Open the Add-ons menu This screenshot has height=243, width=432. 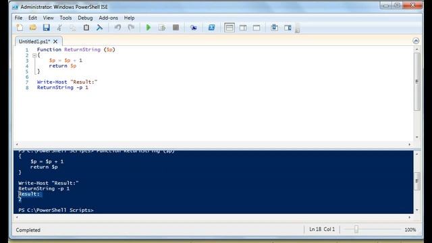click(x=108, y=18)
